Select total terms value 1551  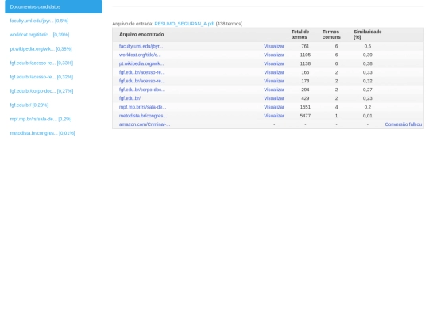coord(305,107)
